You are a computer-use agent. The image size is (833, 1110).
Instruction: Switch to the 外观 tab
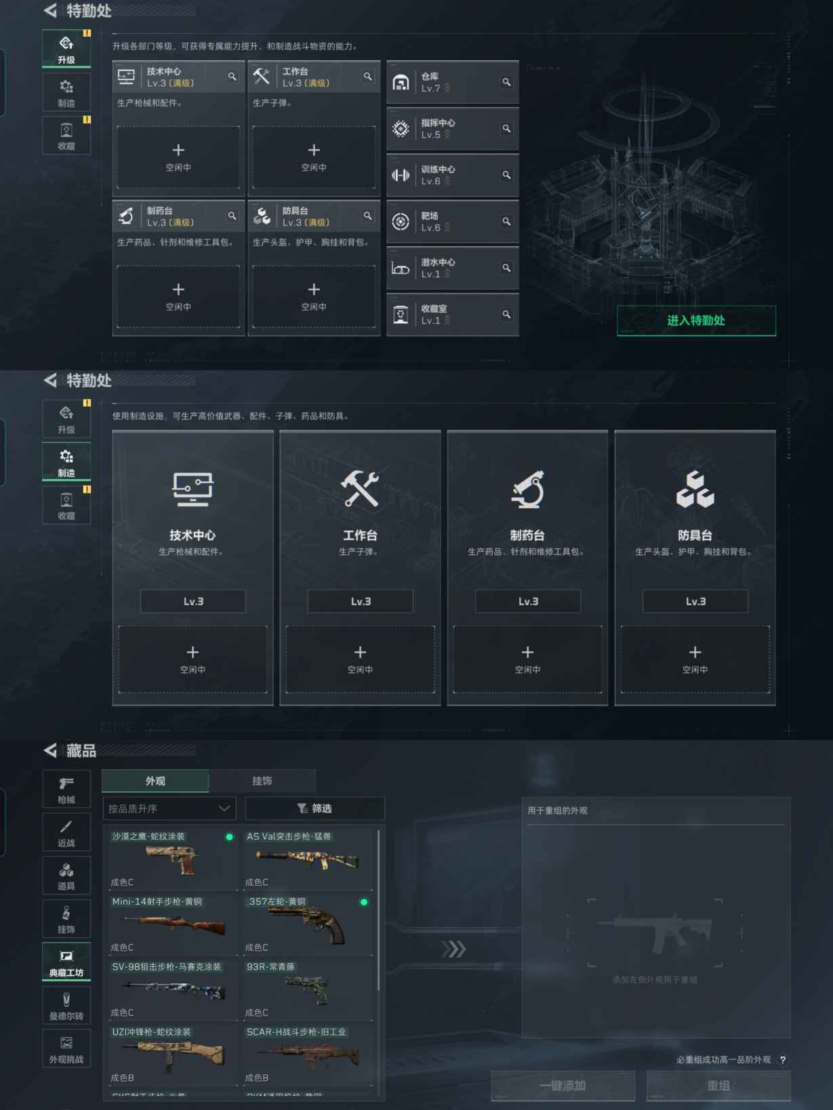click(155, 781)
